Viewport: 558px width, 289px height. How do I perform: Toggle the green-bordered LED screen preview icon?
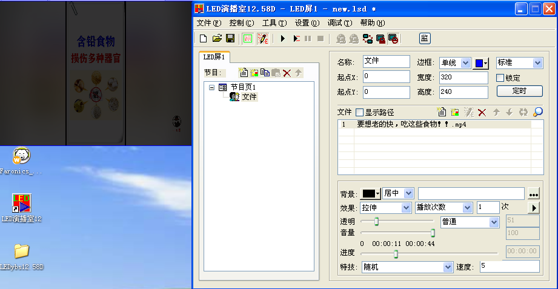248,38
